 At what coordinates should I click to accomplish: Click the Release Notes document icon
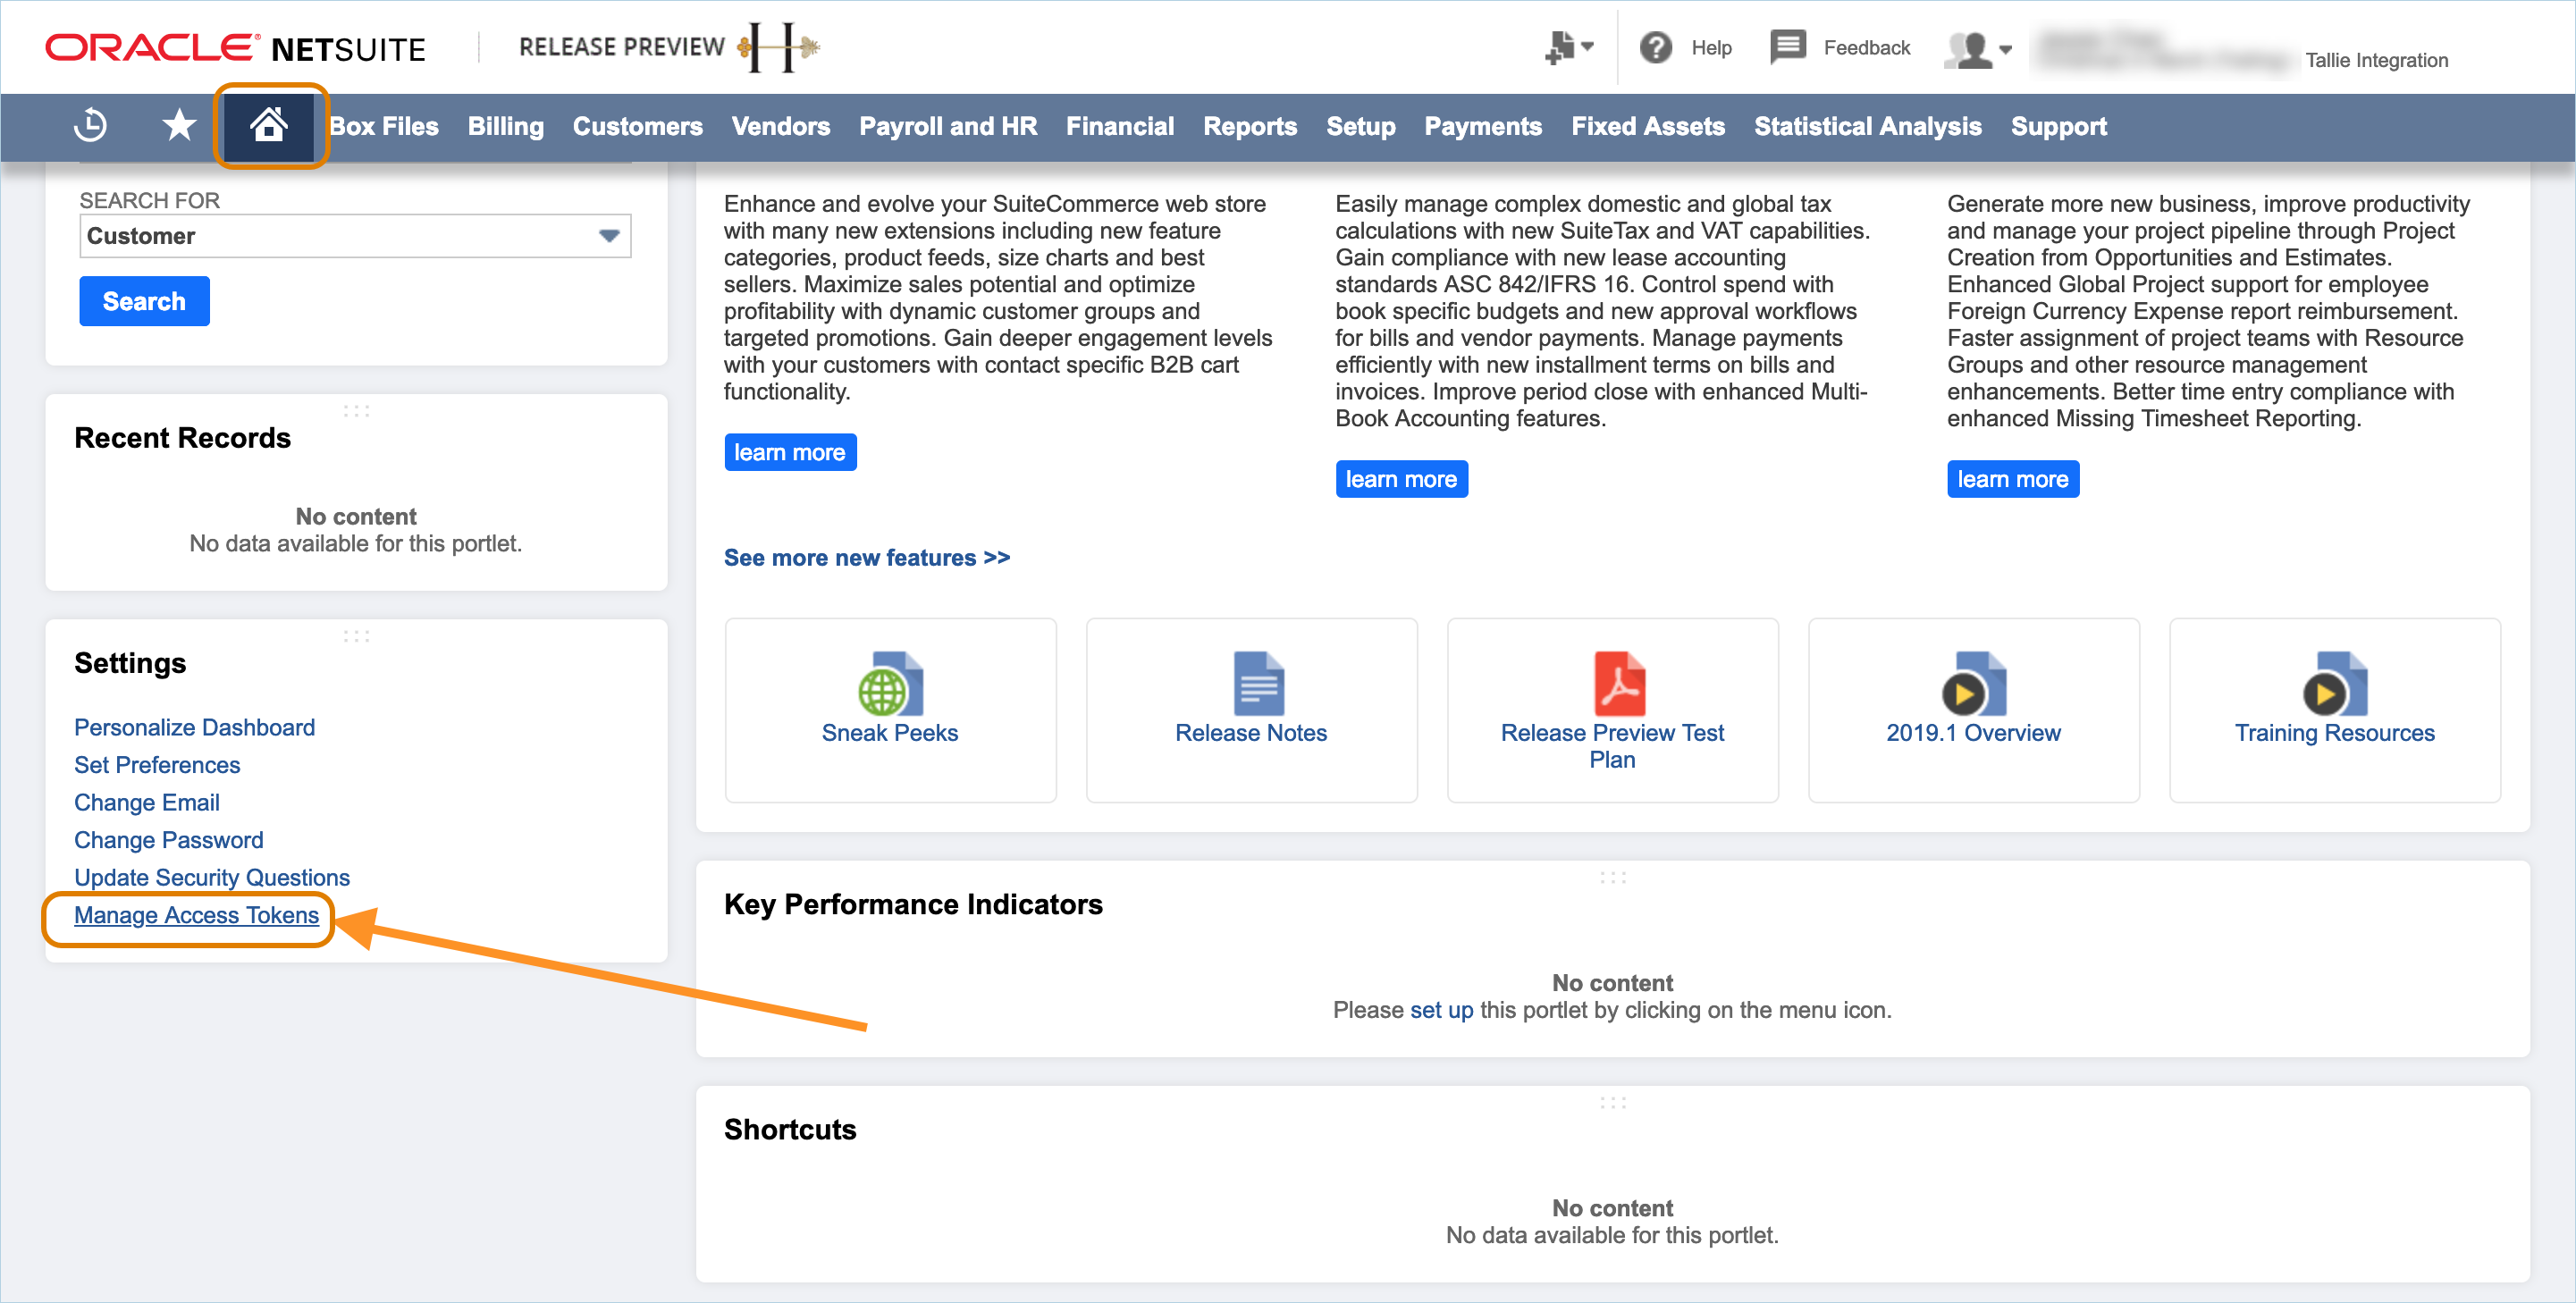coord(1258,683)
